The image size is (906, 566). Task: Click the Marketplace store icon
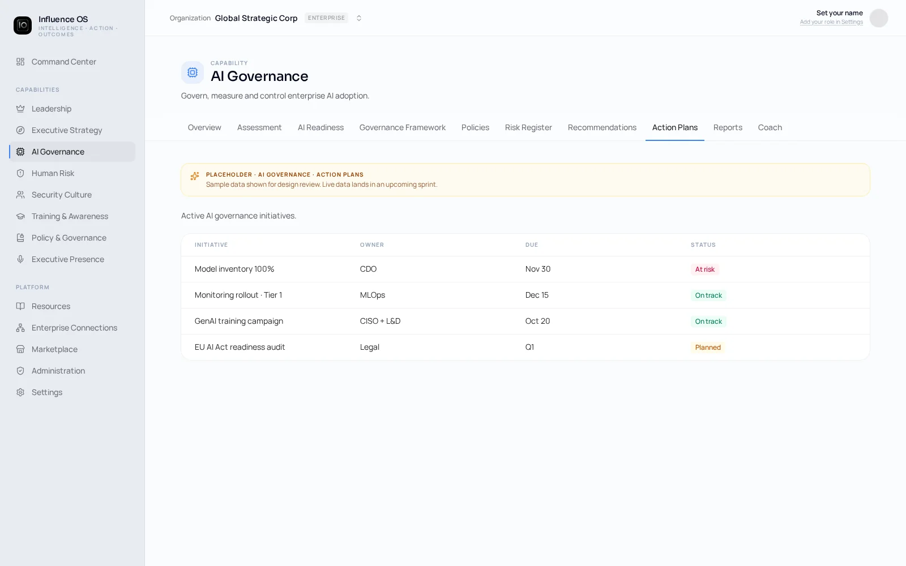tap(20, 349)
